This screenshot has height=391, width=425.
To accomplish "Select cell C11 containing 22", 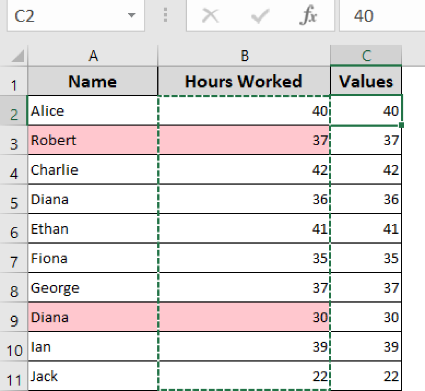I will tap(366, 376).
